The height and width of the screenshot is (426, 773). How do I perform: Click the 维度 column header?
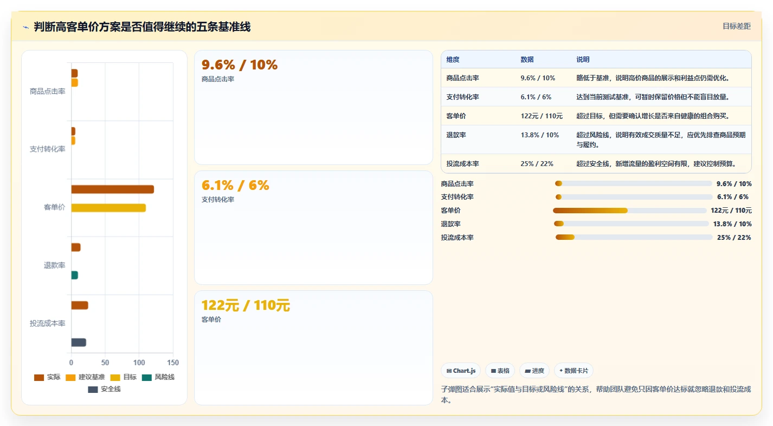(x=453, y=60)
